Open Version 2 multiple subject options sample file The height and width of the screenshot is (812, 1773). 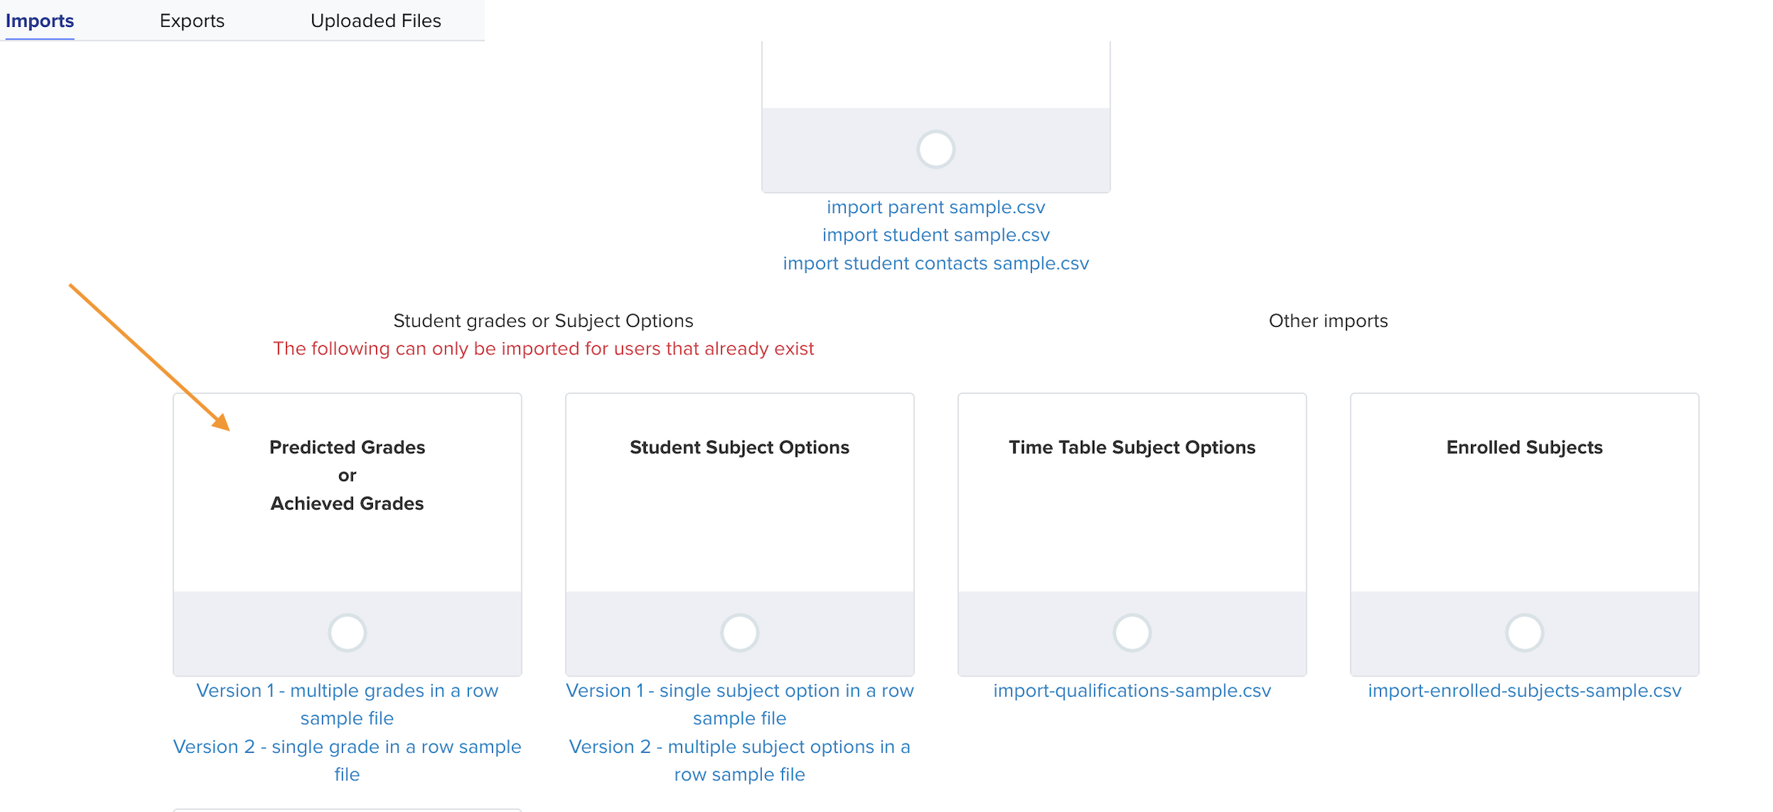(740, 760)
